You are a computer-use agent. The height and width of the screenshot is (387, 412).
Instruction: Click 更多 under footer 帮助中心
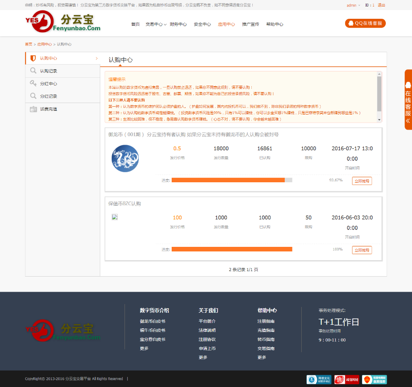coord(262,357)
